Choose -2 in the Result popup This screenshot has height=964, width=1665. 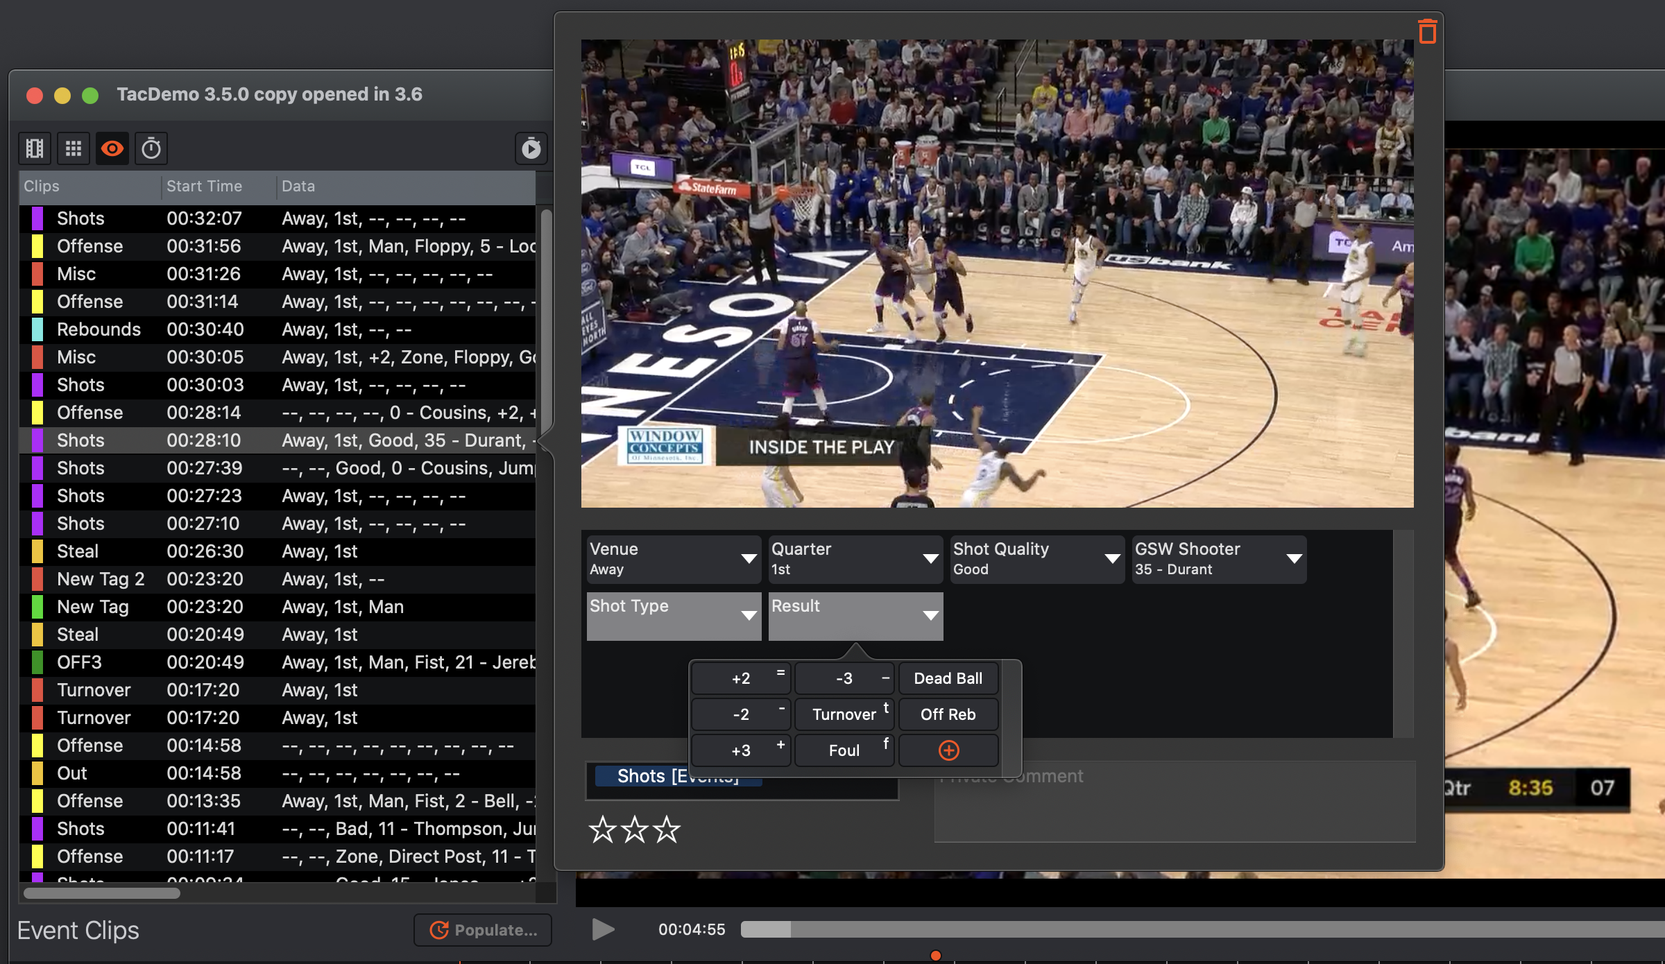tap(741, 714)
